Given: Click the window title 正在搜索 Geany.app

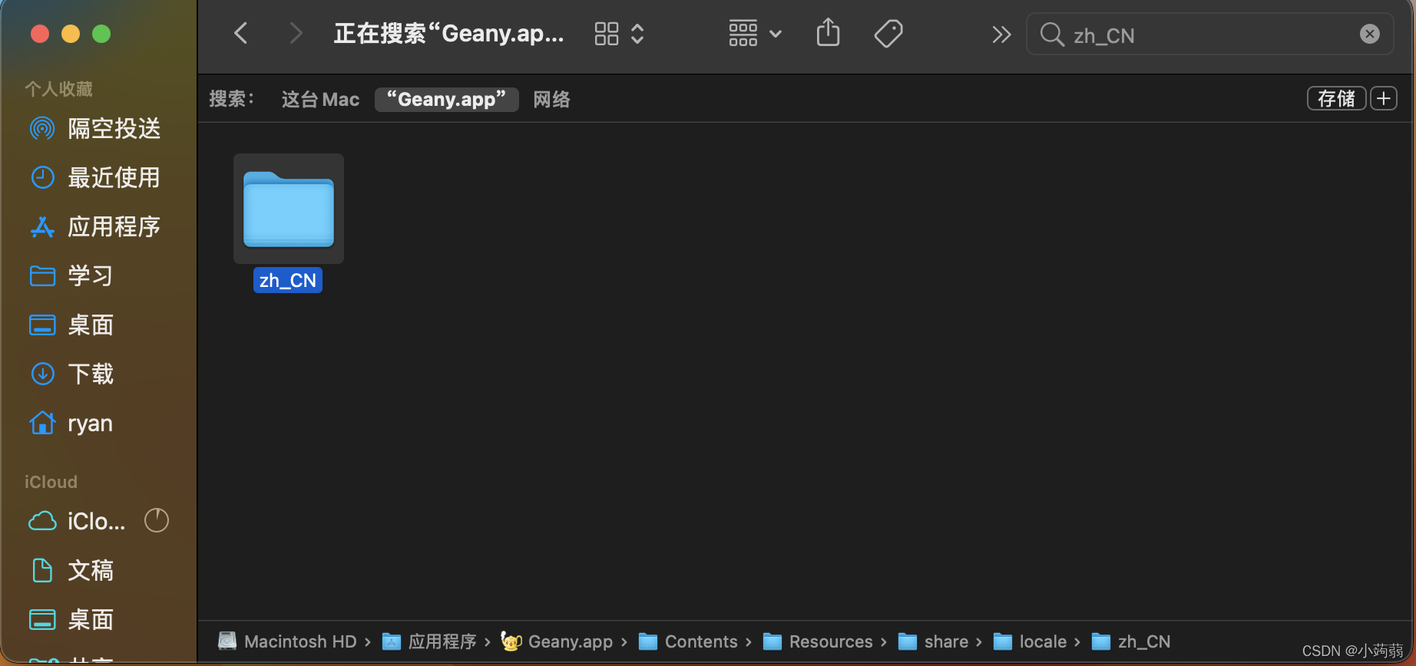Looking at the screenshot, I should pyautogui.click(x=448, y=33).
